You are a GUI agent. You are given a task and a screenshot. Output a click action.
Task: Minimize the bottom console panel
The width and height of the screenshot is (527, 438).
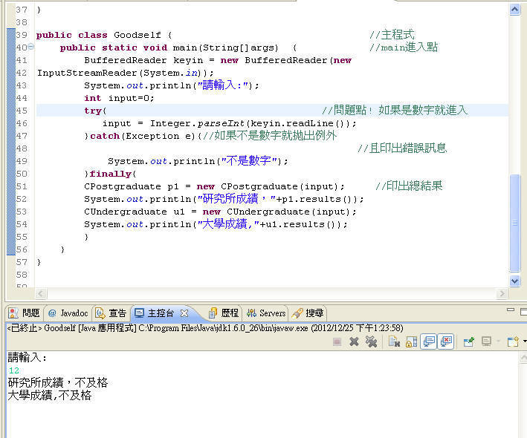(511, 310)
